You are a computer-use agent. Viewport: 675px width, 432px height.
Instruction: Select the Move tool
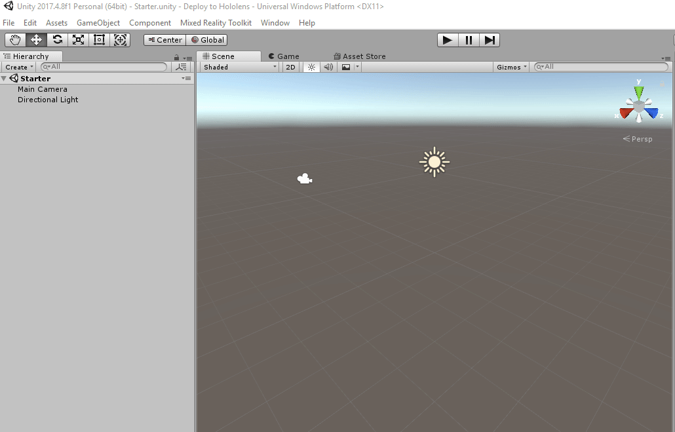(x=36, y=40)
